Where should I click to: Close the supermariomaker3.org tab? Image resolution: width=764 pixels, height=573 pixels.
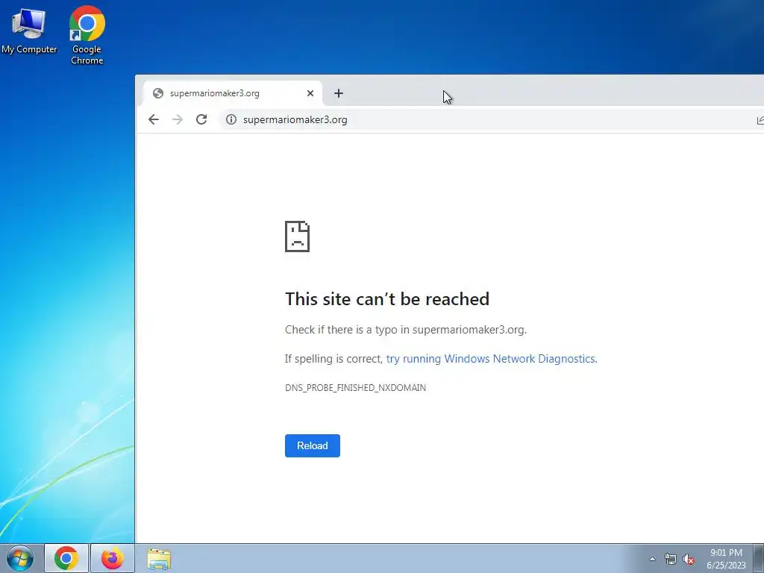310,93
